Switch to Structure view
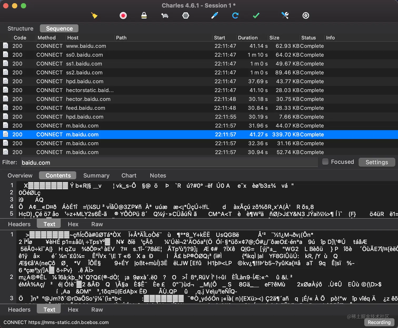The width and height of the screenshot is (398, 328). coord(21,28)
